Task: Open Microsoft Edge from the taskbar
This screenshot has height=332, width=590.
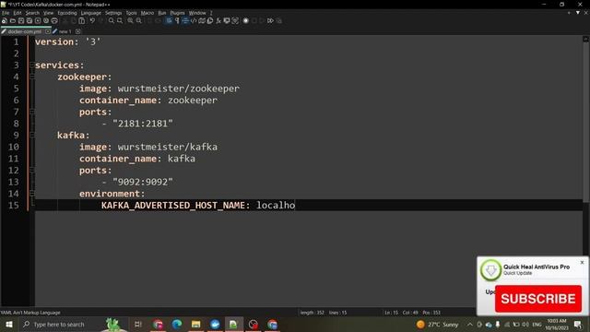Action: tap(177, 324)
